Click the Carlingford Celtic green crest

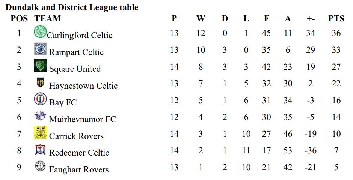coord(41,32)
